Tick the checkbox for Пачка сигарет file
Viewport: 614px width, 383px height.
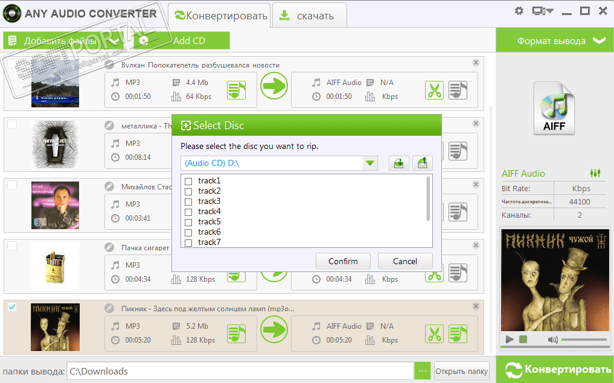point(12,246)
